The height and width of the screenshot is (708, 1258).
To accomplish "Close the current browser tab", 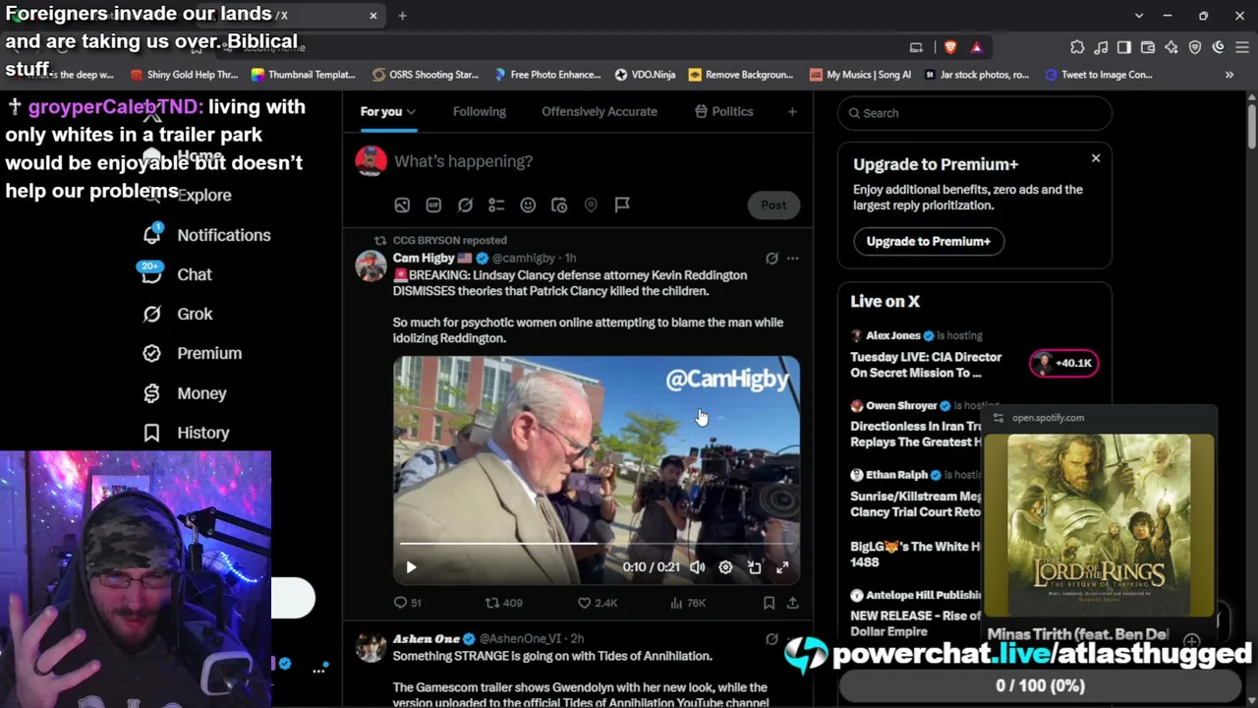I will pyautogui.click(x=373, y=16).
